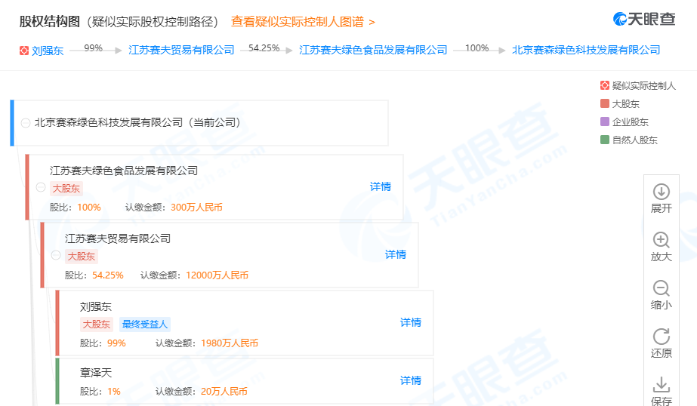Open 查看疑似实际控制人图谱 link
Viewport: 697px width, 406px height.
coord(302,22)
